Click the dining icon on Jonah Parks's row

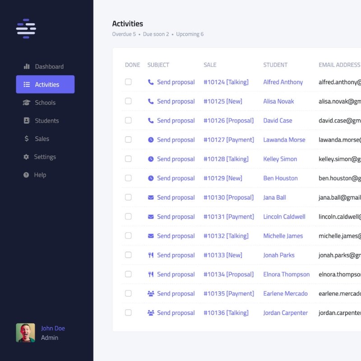click(149, 255)
